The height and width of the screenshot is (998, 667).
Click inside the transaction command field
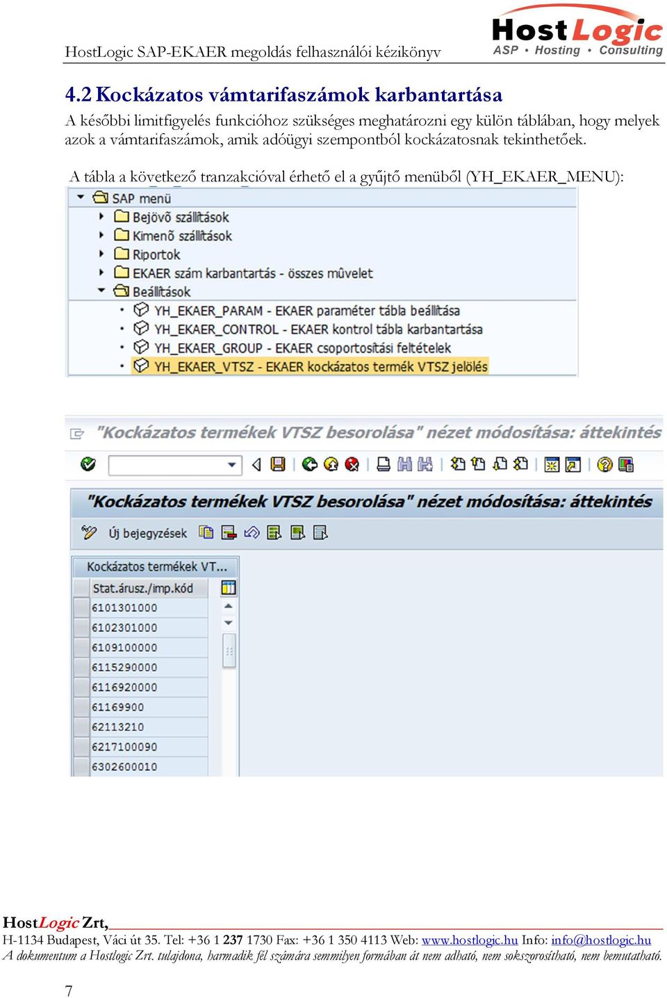click(167, 465)
